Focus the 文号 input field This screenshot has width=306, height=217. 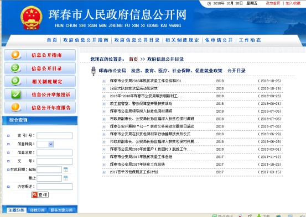click(x=54, y=161)
